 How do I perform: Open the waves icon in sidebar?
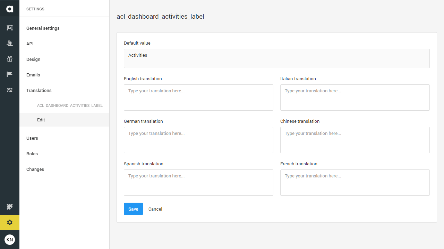(x=10, y=90)
